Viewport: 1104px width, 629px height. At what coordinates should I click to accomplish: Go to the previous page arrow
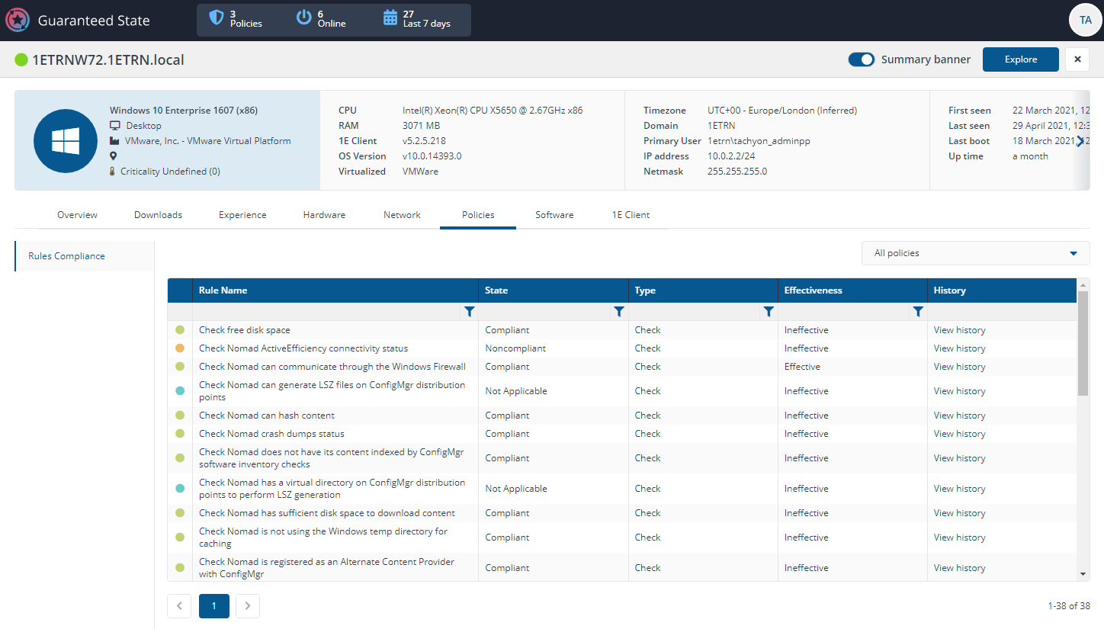click(179, 606)
